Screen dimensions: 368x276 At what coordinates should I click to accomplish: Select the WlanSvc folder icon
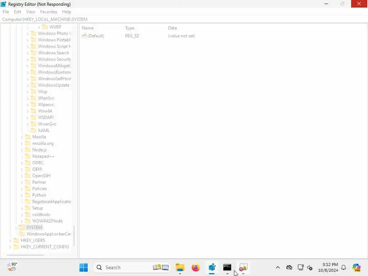coord(34,98)
